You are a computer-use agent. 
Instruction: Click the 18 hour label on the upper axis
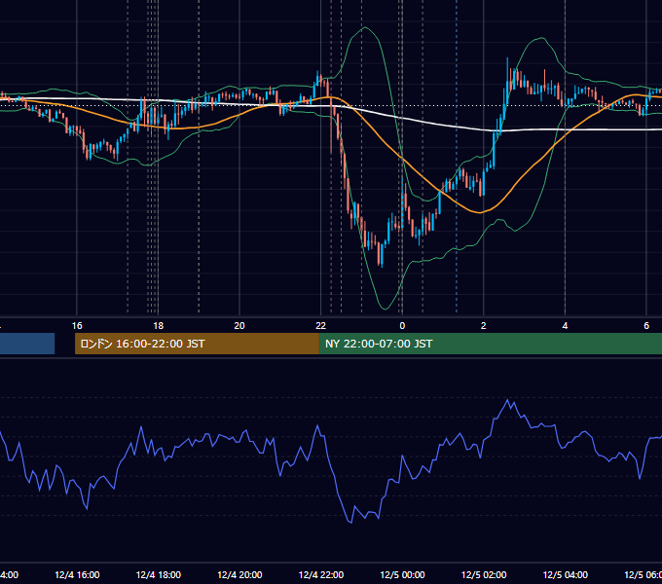(159, 326)
